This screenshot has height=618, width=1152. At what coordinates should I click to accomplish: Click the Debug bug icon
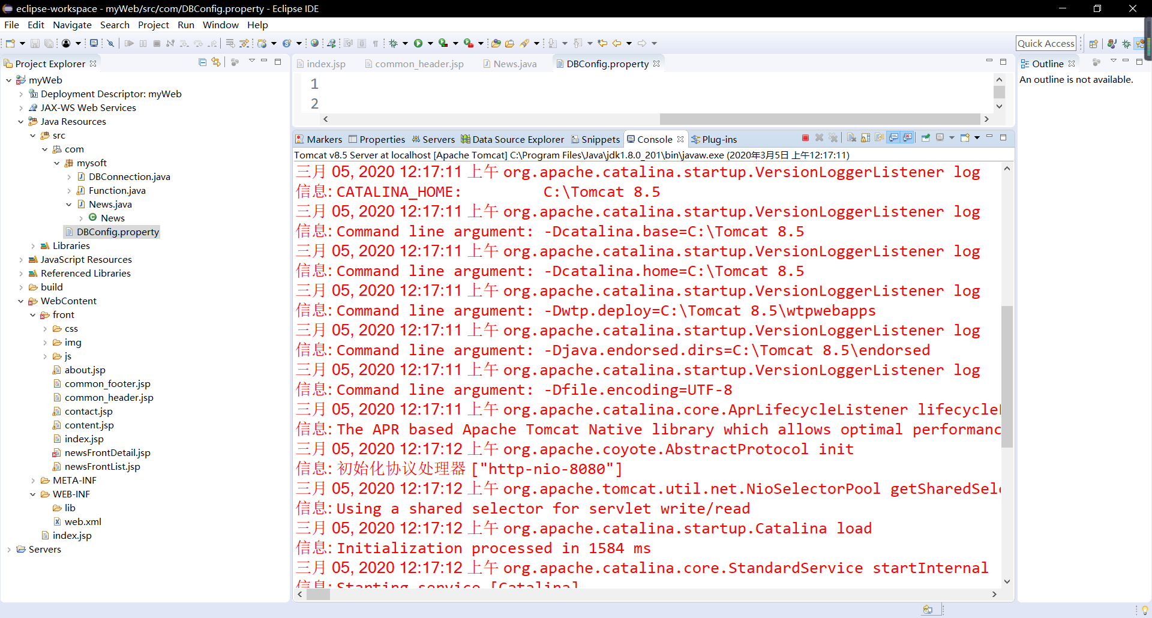click(393, 43)
